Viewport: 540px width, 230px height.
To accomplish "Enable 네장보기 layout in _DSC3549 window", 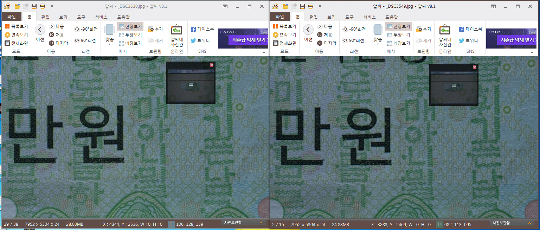I will [398, 43].
